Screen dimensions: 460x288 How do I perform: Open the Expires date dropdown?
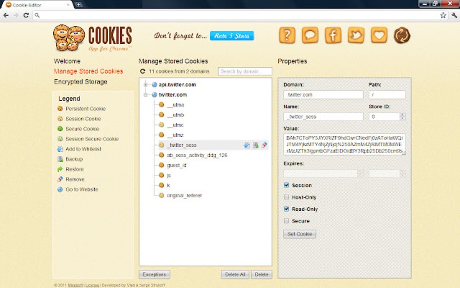click(359, 173)
